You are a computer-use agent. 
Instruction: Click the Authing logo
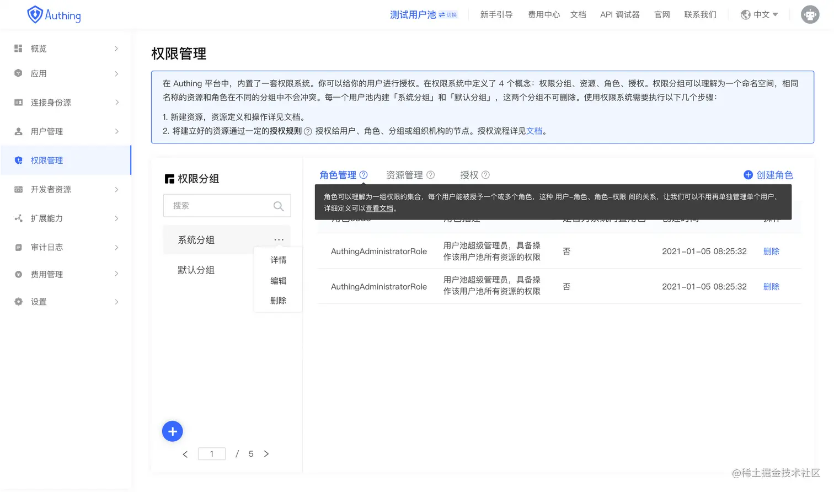point(54,15)
